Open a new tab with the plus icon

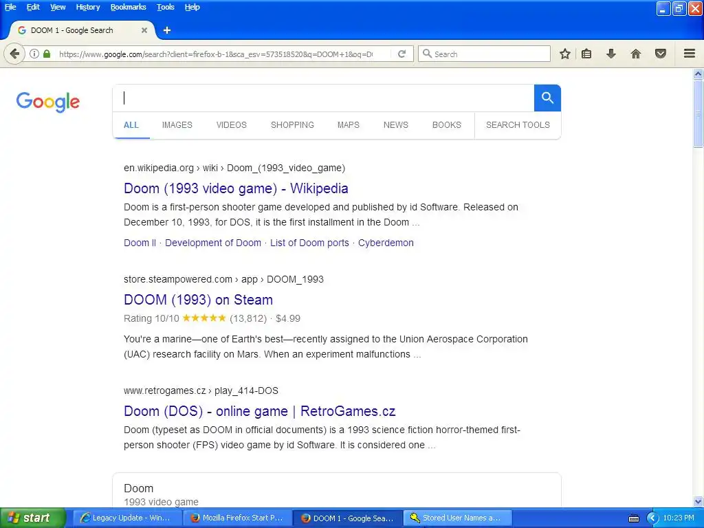pyautogui.click(x=167, y=30)
